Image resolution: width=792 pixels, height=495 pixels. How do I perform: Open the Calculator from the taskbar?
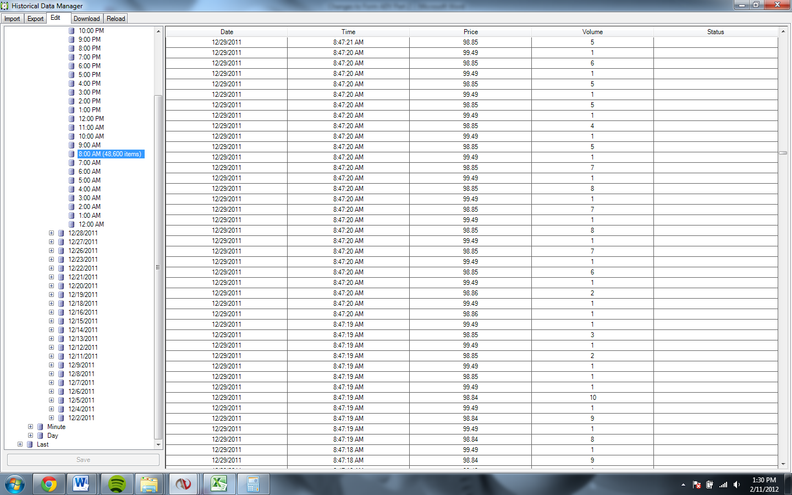253,485
